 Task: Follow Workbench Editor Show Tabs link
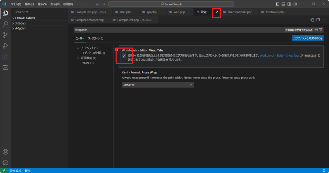point(280,56)
